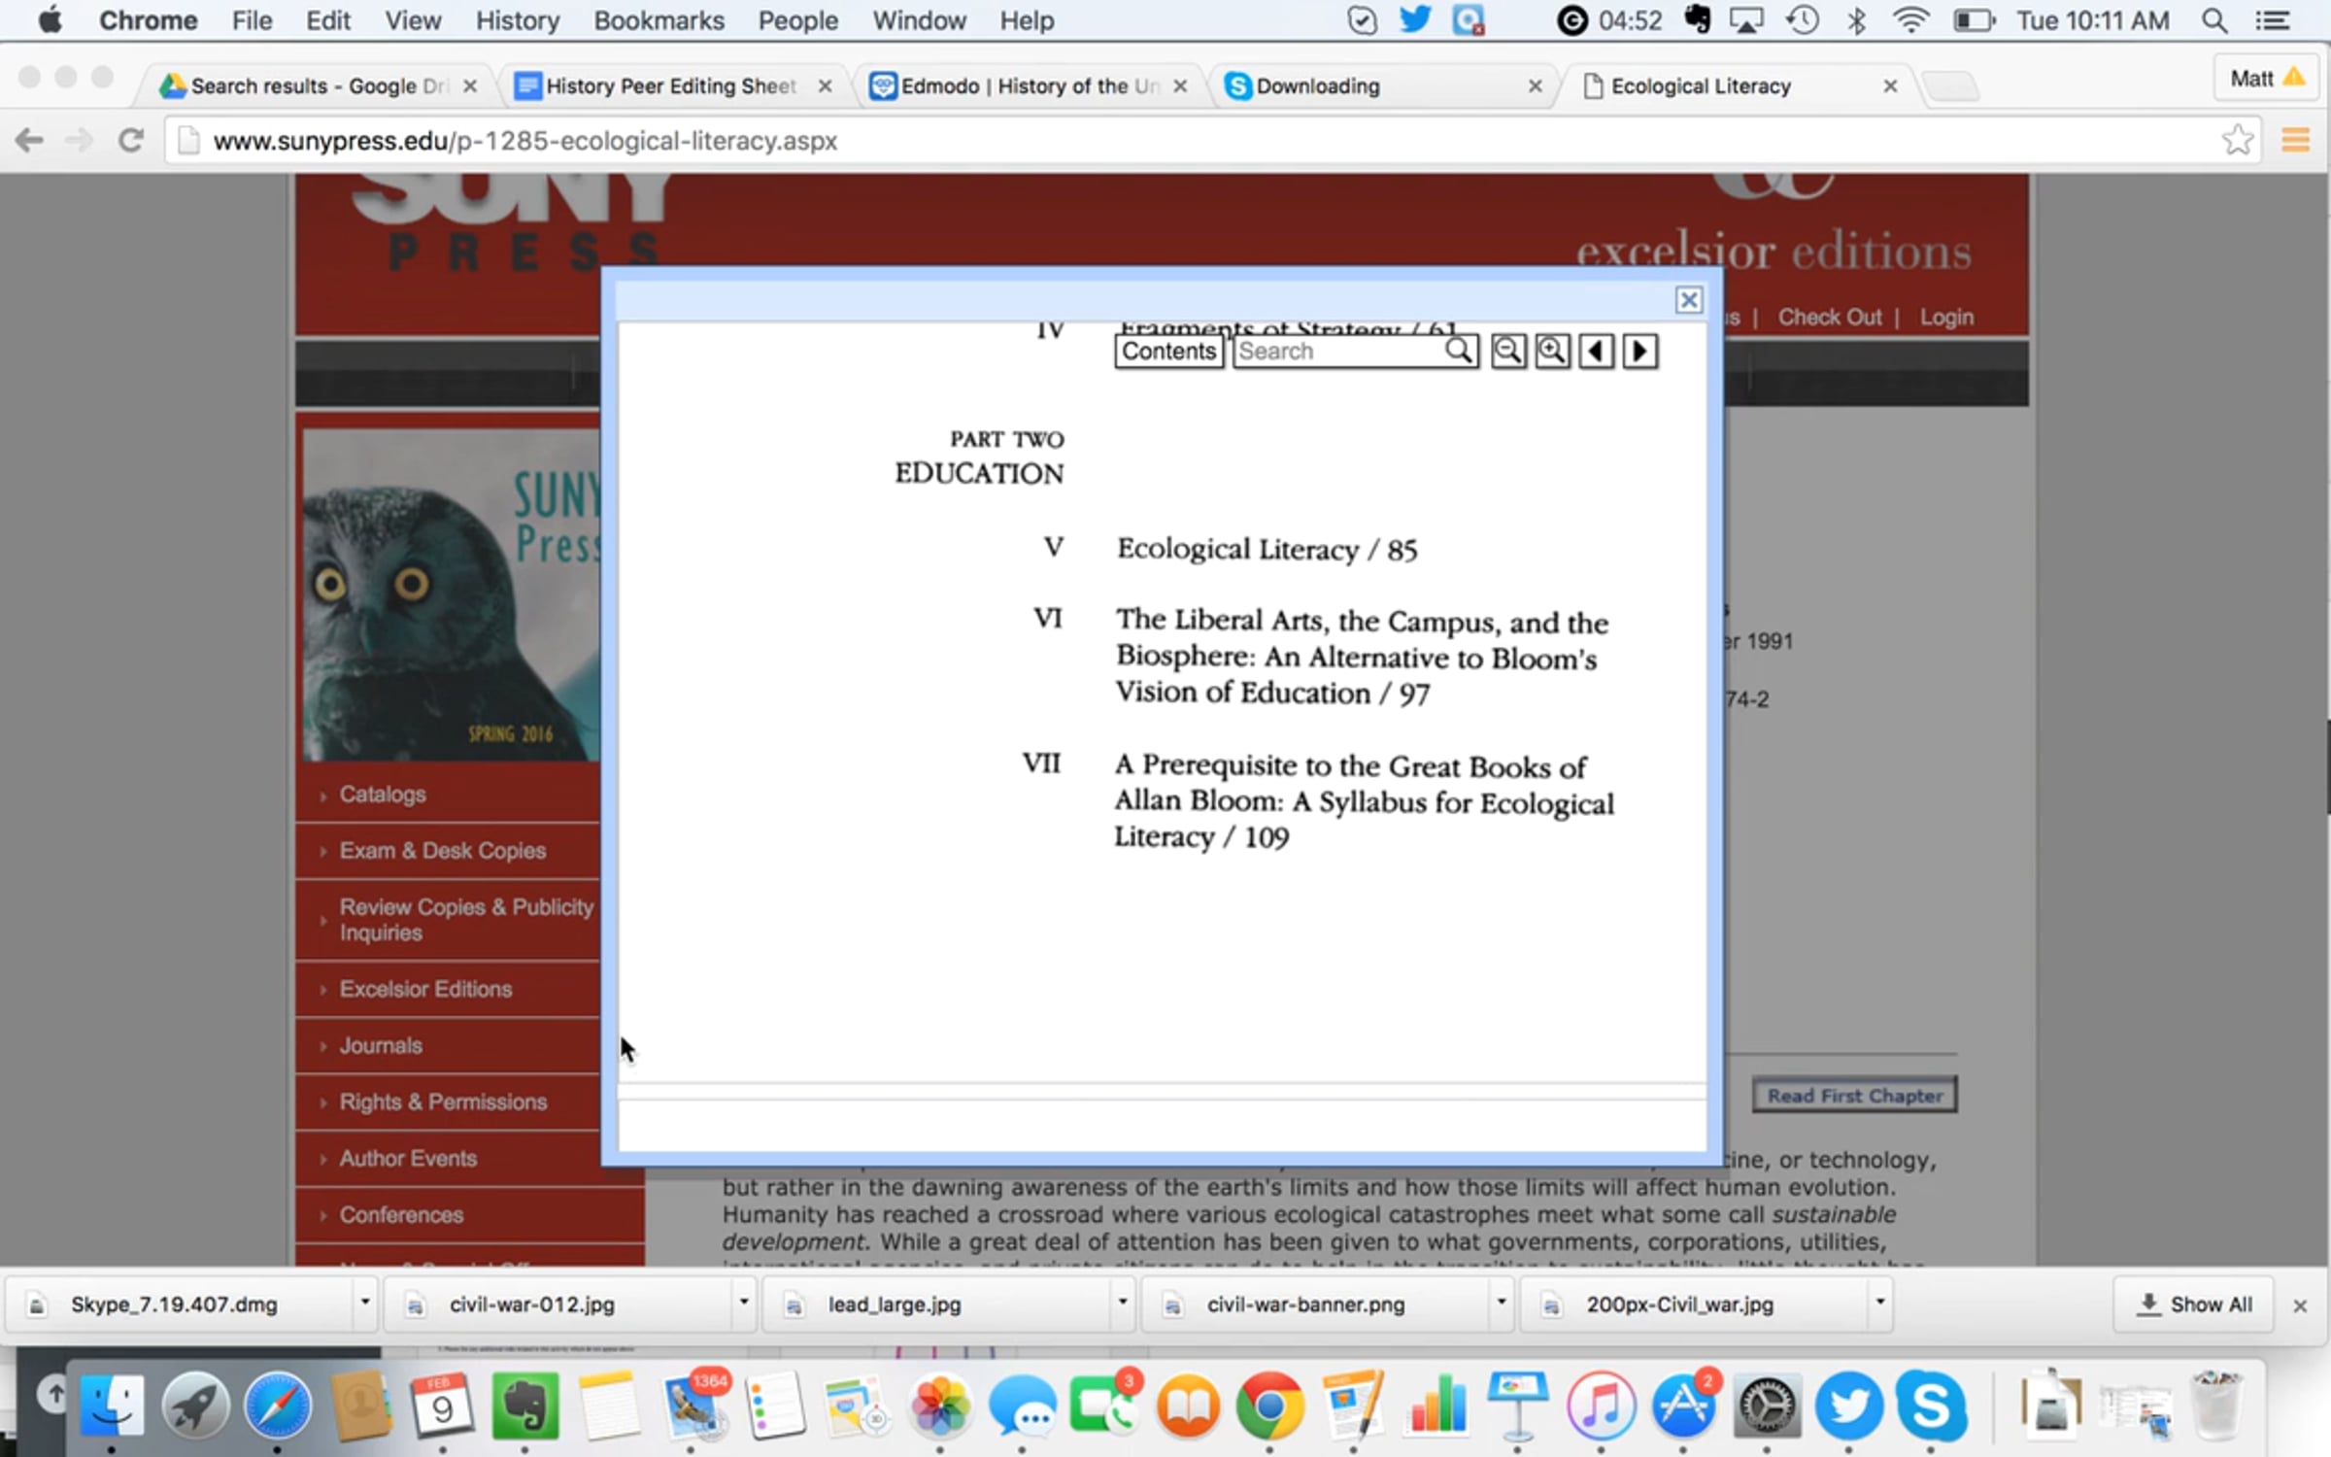The width and height of the screenshot is (2331, 1457).
Task: Click the zoom in magnifier icon in viewer
Action: point(1552,351)
